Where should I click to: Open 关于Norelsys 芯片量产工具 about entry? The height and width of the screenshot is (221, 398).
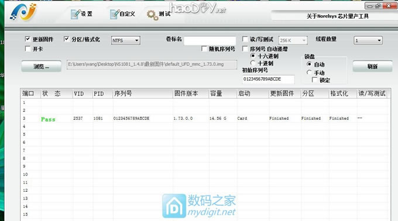337,16
